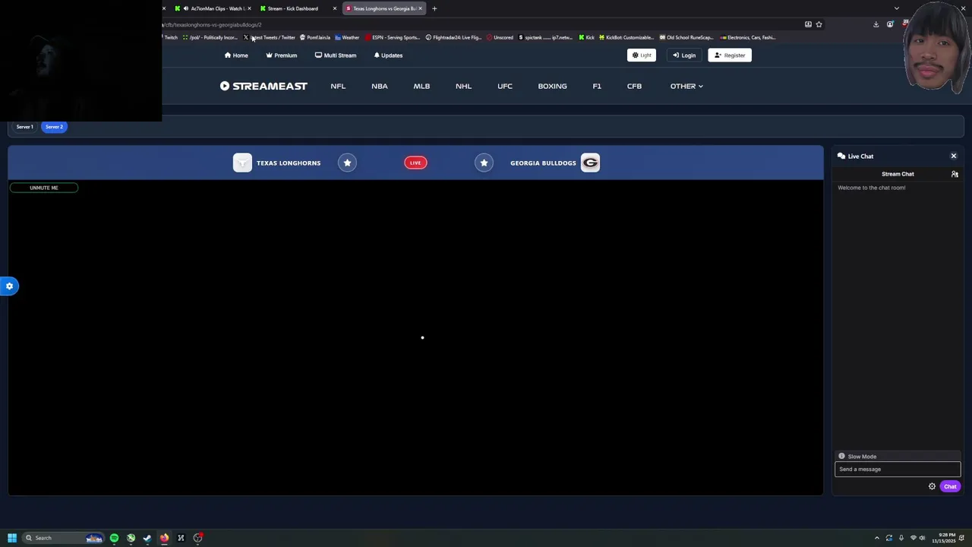Open the Premium page
This screenshot has height=547, width=972.
[281, 55]
